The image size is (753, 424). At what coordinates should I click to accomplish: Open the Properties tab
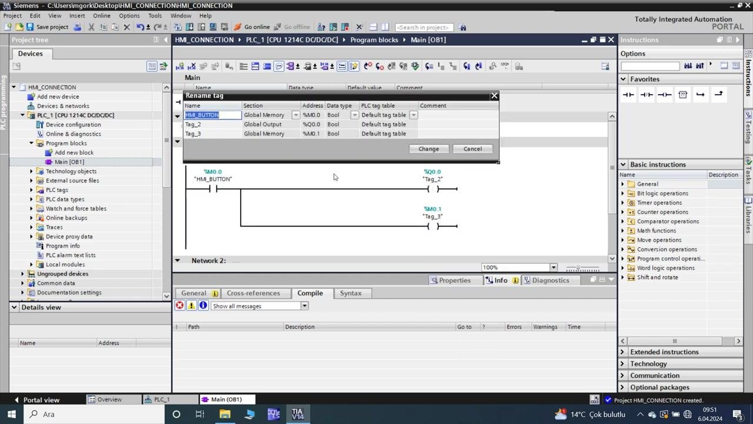click(451, 280)
